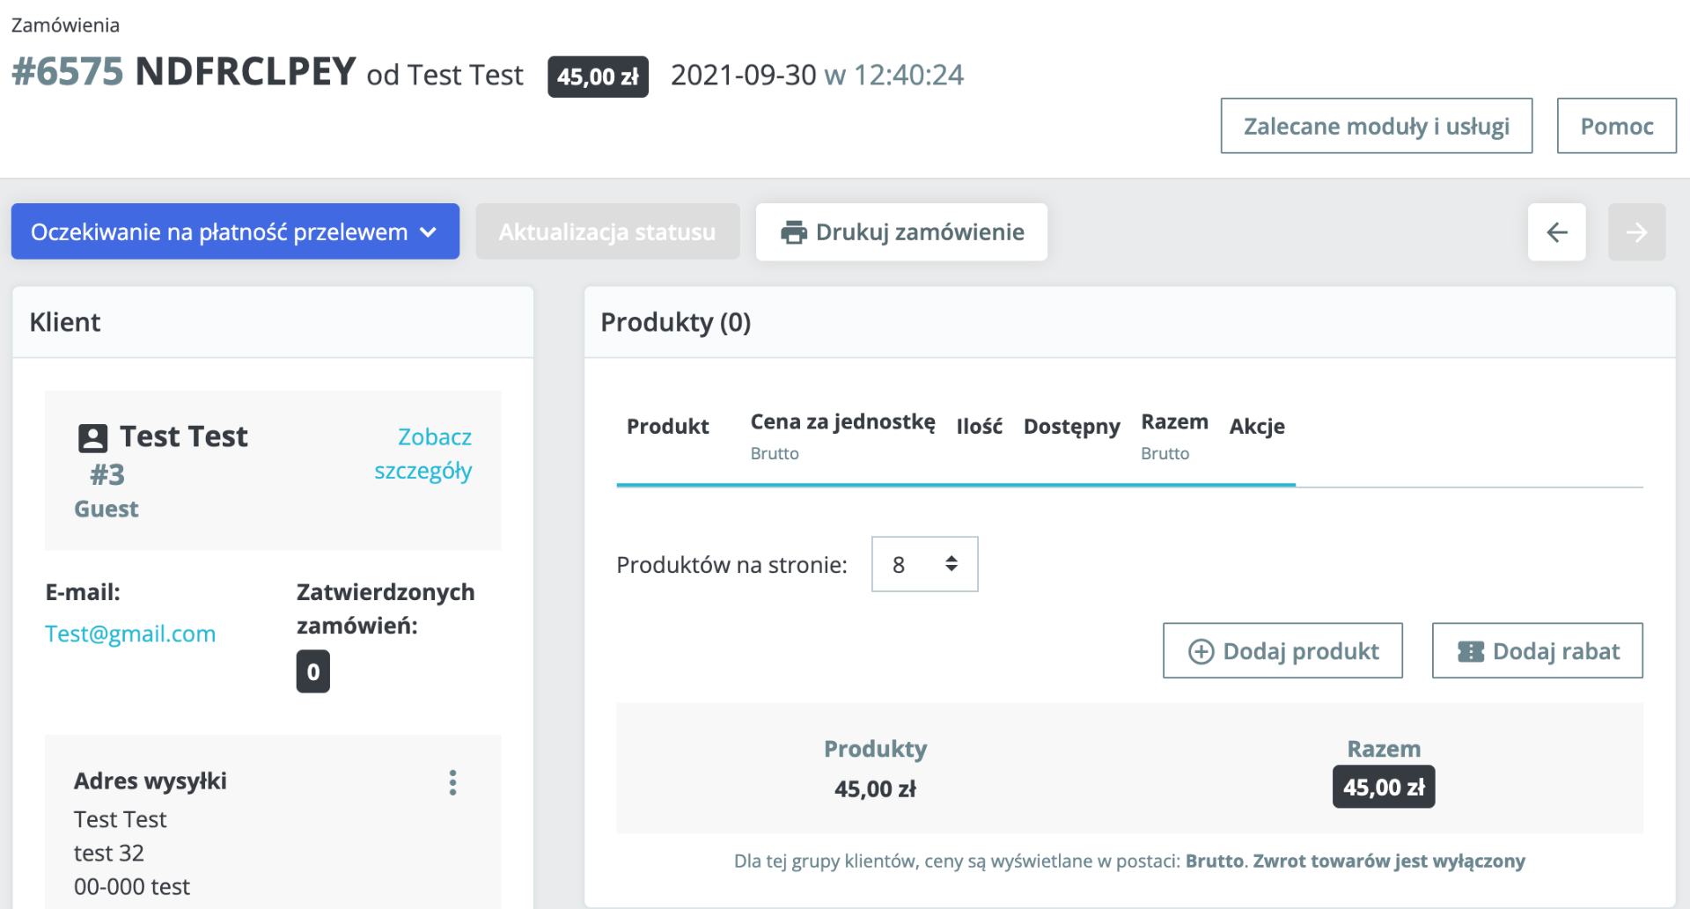This screenshot has width=1690, height=909.
Task: Click the printer icon for Drukuj zamówienie
Action: point(793,232)
